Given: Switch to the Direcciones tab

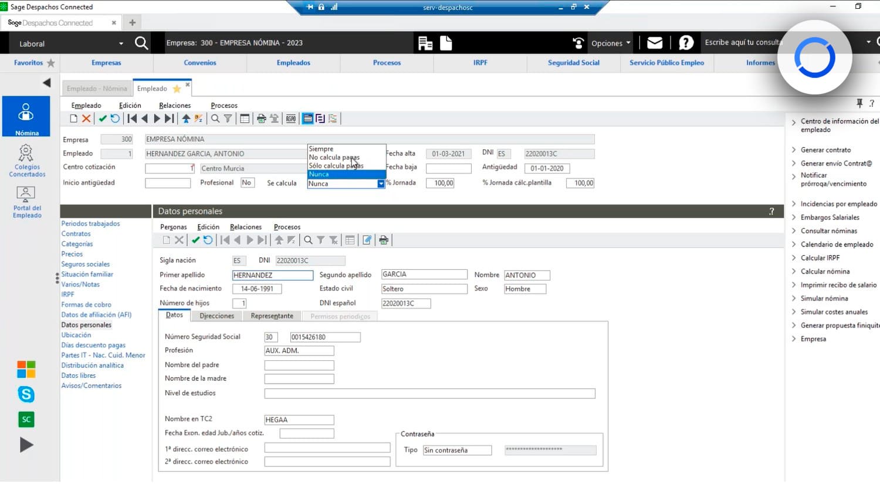Looking at the screenshot, I should pyautogui.click(x=216, y=315).
